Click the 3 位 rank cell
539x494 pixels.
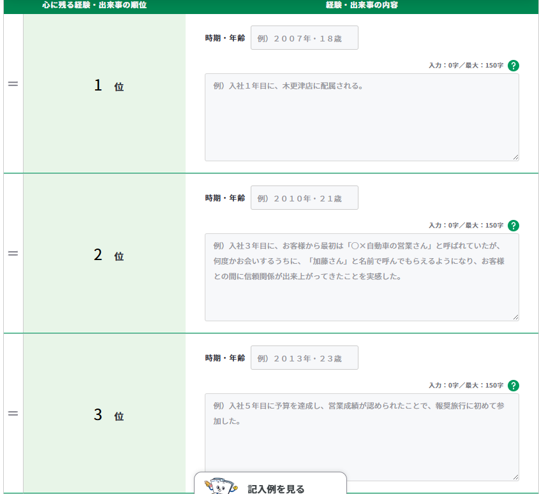click(105, 415)
